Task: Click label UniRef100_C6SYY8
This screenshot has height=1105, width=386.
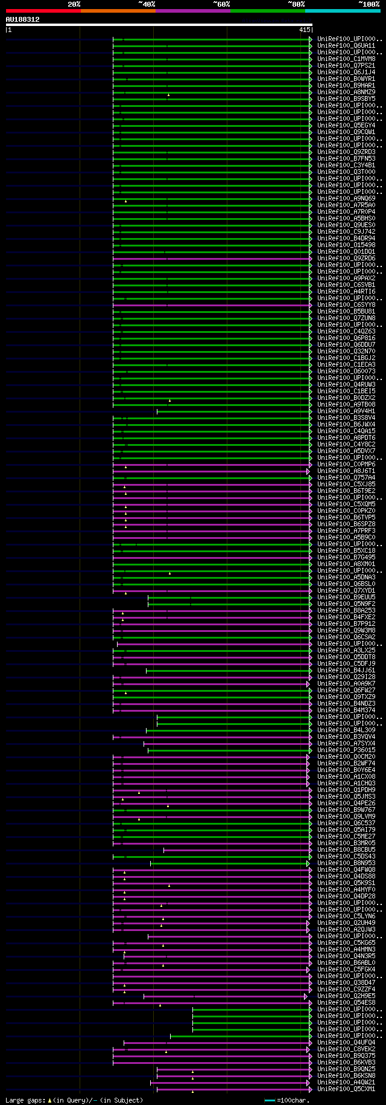Action: 346,305
